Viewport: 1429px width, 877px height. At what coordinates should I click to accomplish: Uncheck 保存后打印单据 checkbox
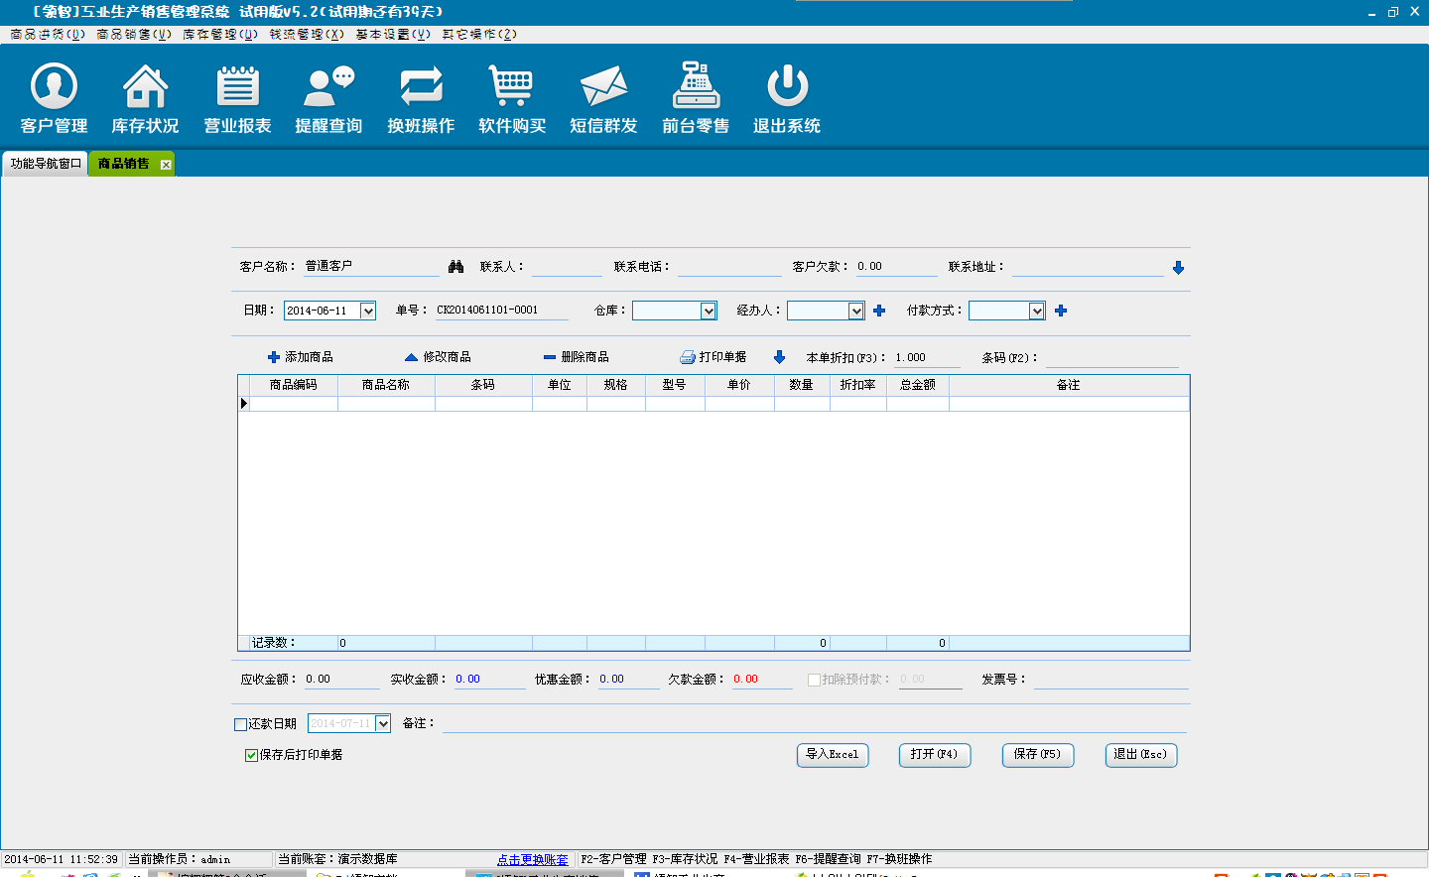[251, 755]
